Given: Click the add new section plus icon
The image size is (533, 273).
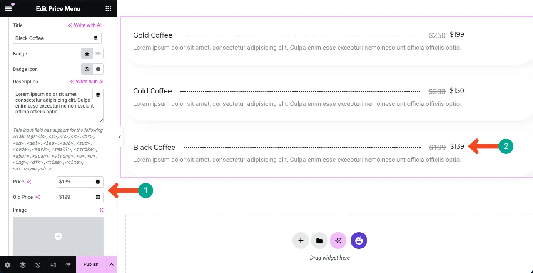Looking at the screenshot, I should click(x=301, y=240).
